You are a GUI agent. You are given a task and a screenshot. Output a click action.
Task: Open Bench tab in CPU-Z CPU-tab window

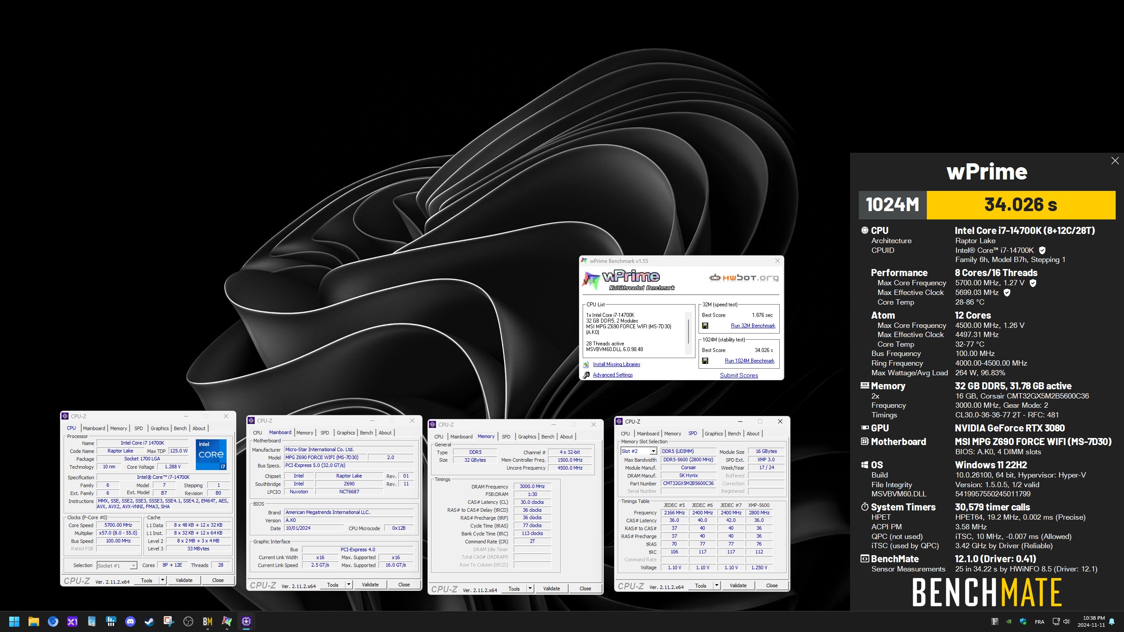[x=180, y=428]
